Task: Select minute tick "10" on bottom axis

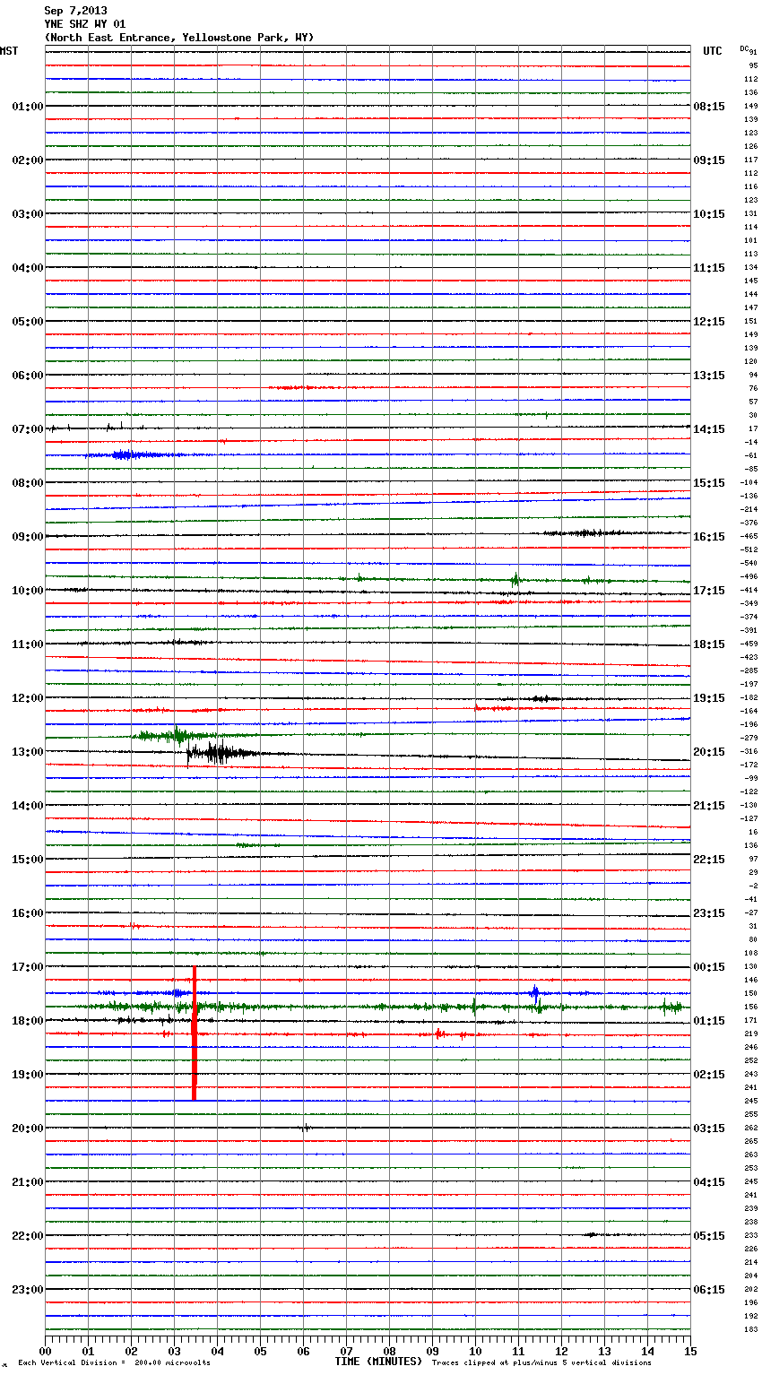Action: pos(475,1351)
